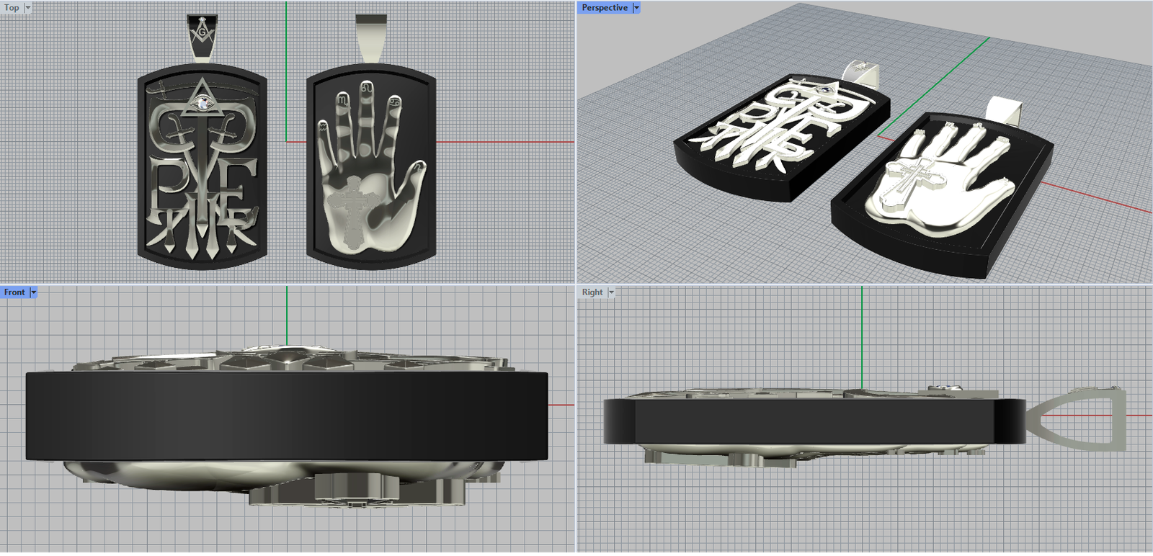Viewport: 1153px width, 556px height.
Task: Expand the Right viewport dropdown arrow
Action: click(612, 292)
